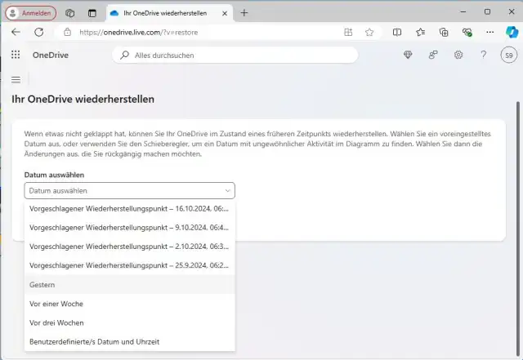Click the 'Ihr OneDrive wiederherstellen' heading
Screen dimensions: 523x360
click(83, 99)
